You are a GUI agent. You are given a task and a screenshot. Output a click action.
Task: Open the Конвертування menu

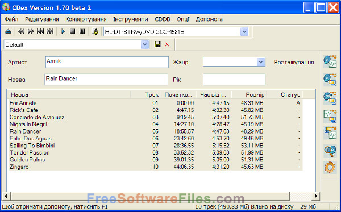(x=86, y=19)
